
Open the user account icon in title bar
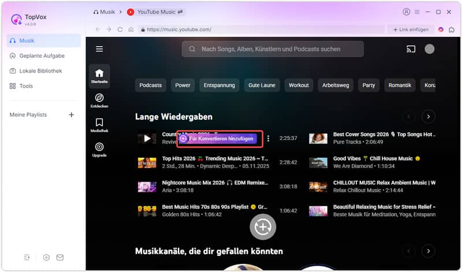[407, 12]
